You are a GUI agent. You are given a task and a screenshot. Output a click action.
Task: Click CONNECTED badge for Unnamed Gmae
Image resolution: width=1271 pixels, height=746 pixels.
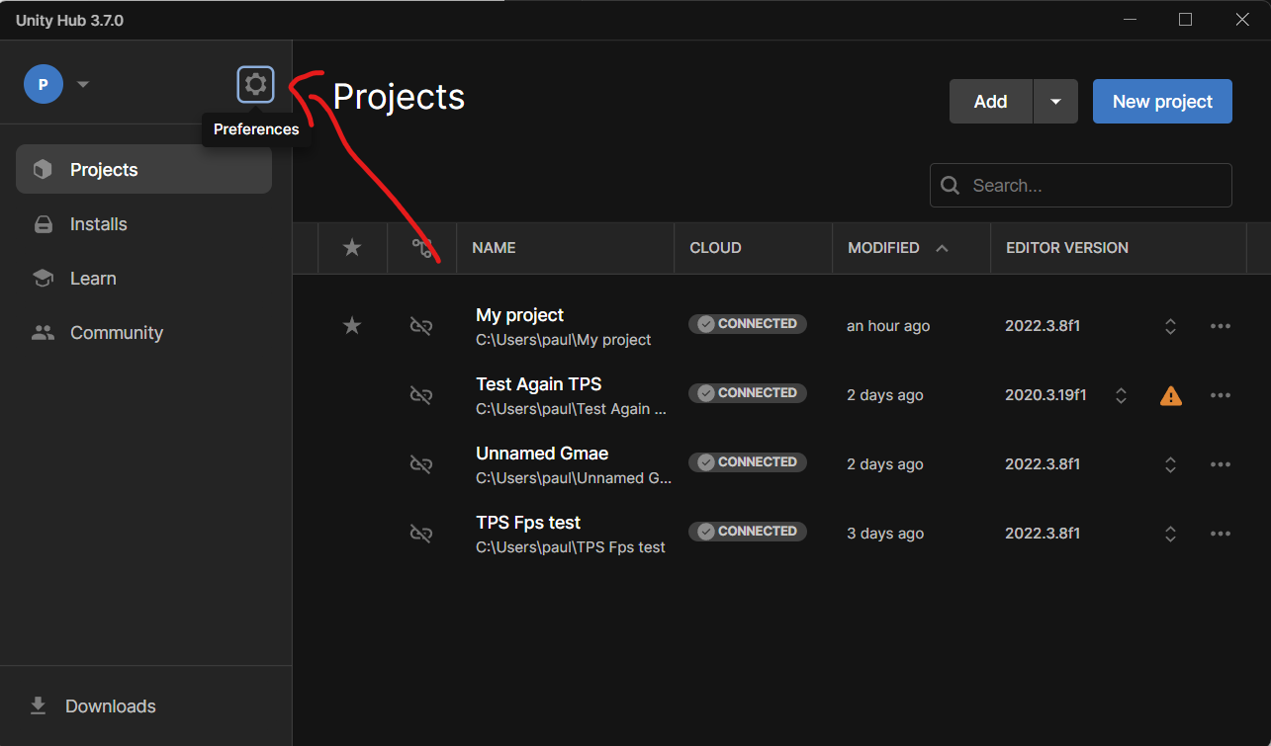coord(748,462)
